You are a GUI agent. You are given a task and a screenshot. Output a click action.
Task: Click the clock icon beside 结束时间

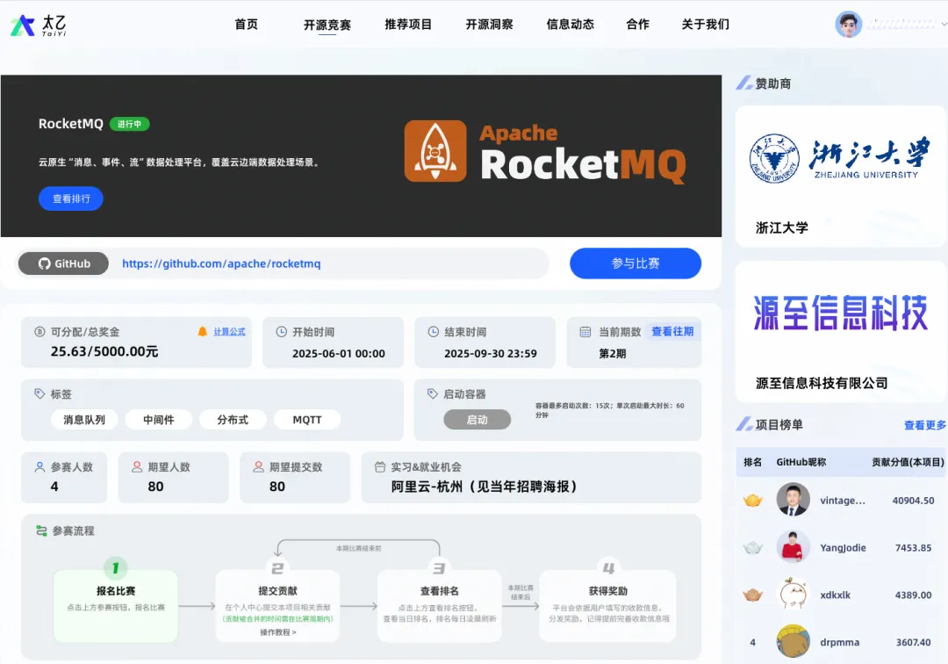[433, 331]
